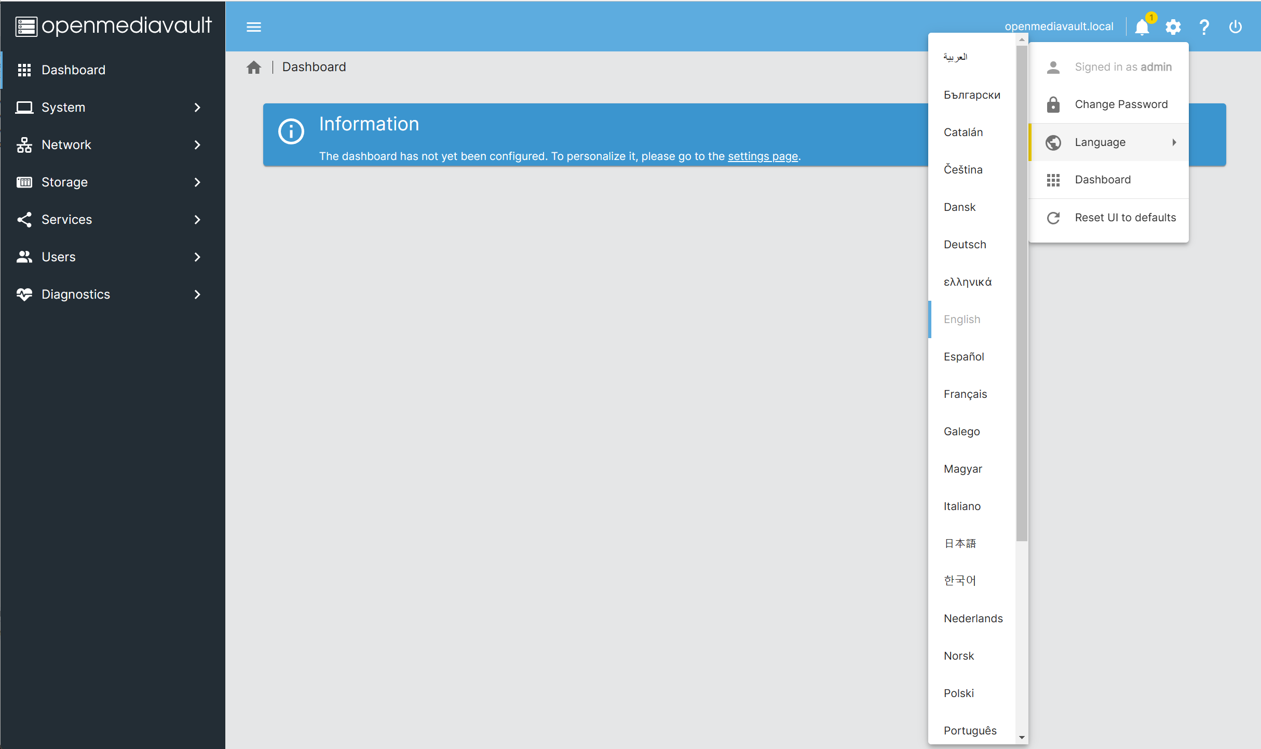Select the Arabic language entry

coord(972,57)
